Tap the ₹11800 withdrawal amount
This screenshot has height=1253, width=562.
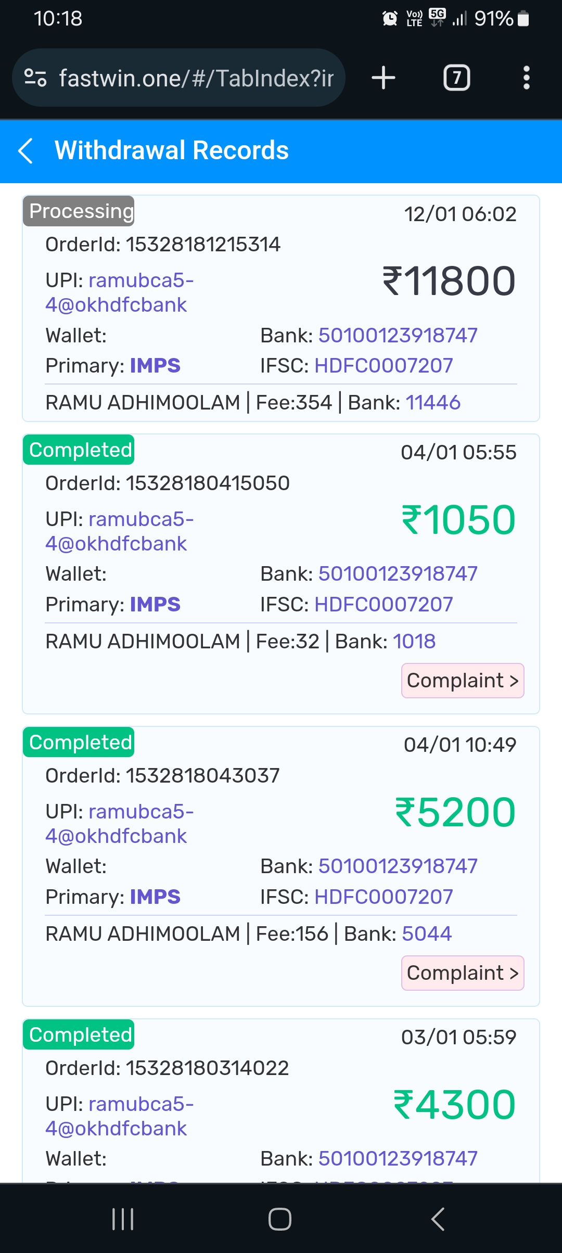(x=449, y=282)
